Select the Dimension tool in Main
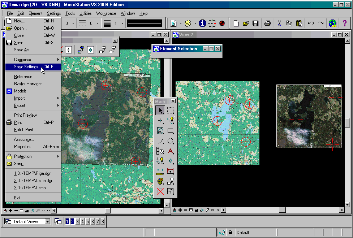 [171, 171]
